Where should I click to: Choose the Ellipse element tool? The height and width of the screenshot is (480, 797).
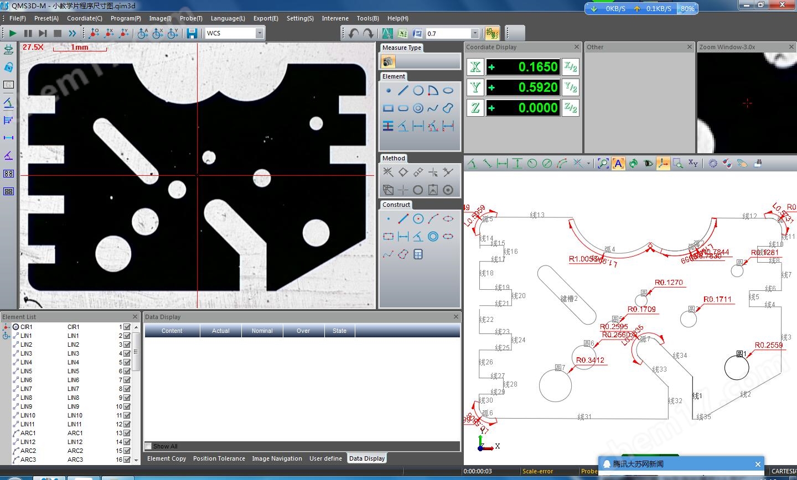(x=448, y=90)
